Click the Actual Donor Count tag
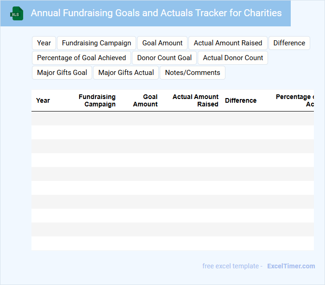The height and width of the screenshot is (285, 325). tap(233, 58)
